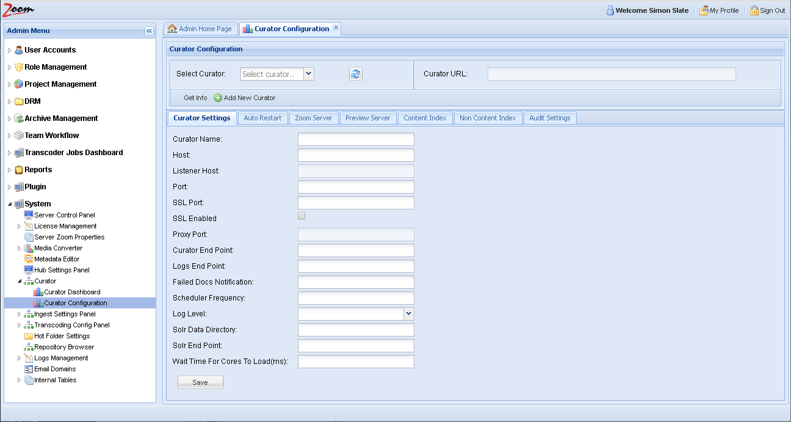The width and height of the screenshot is (791, 422).
Task: Click the Server Control Panel icon
Action: pos(29,215)
